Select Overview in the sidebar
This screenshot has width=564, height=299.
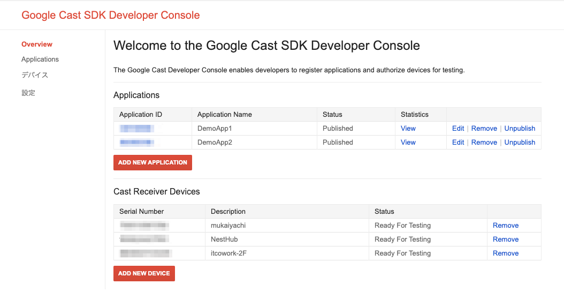37,44
